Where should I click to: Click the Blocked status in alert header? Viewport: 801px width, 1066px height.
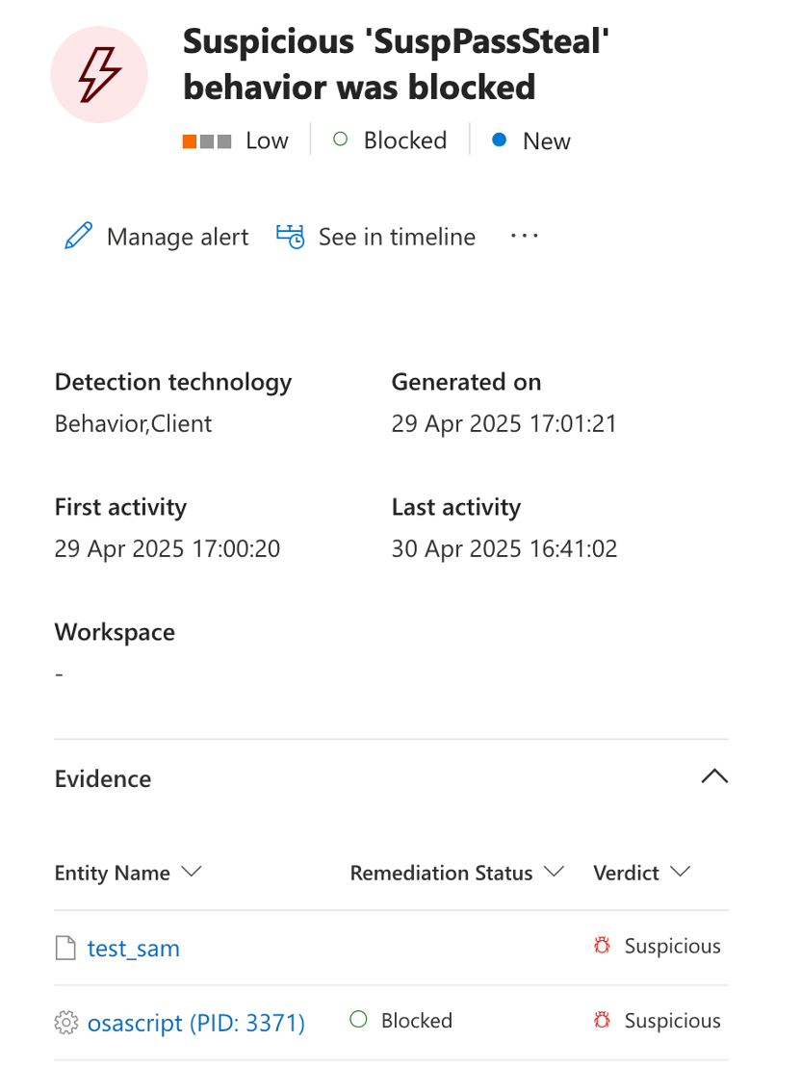click(390, 140)
